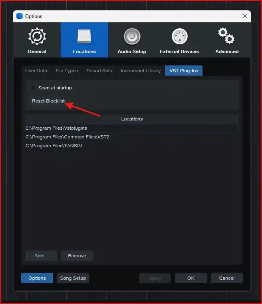
Task: Open the General settings gear icon
Action: pos(37,36)
